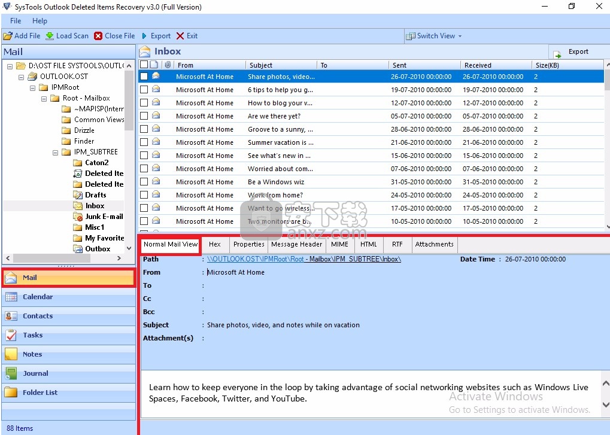Click the Inbox folder icon in the tree
Viewport: 610px width, 435px height.
pyautogui.click(x=78, y=206)
